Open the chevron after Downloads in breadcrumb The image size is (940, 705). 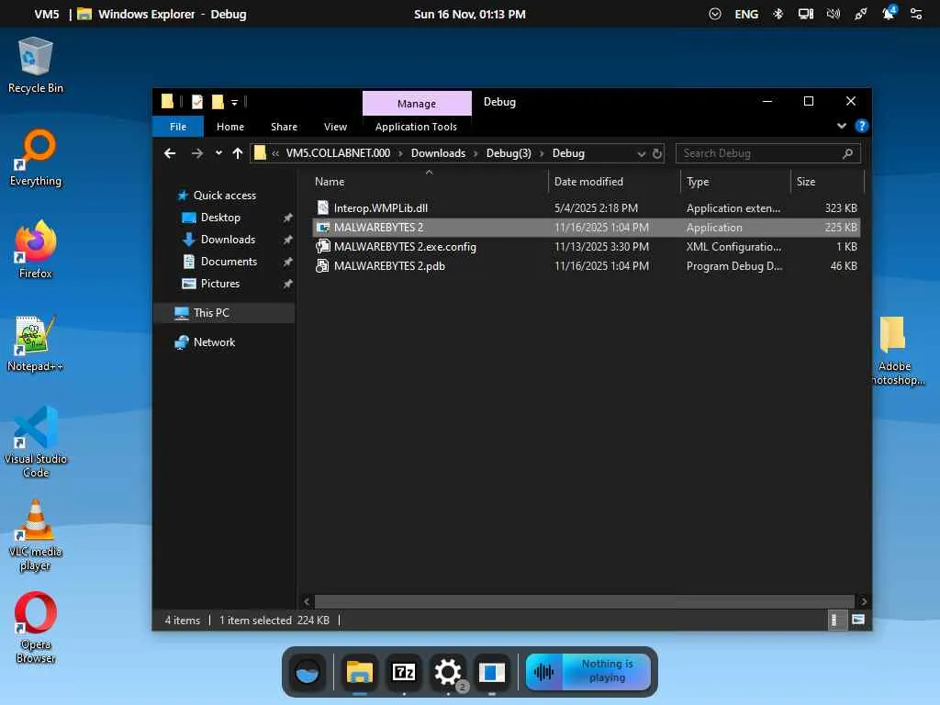pos(476,153)
